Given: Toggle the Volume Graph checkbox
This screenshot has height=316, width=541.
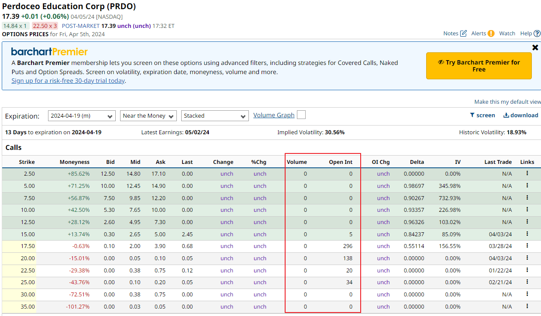Looking at the screenshot, I should coord(301,115).
